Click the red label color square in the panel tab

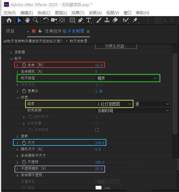click(x=34, y=31)
